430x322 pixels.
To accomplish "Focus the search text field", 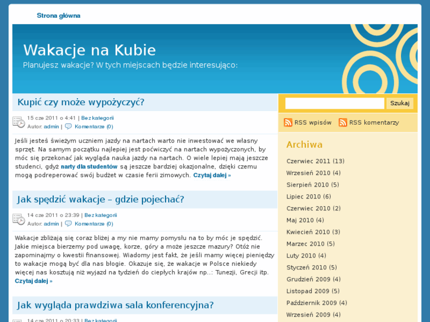I will pos(334,103).
